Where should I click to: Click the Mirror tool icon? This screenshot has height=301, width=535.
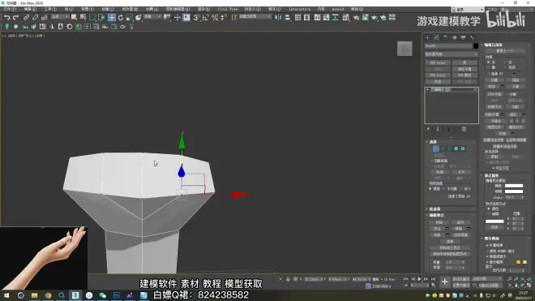[x=278, y=17]
